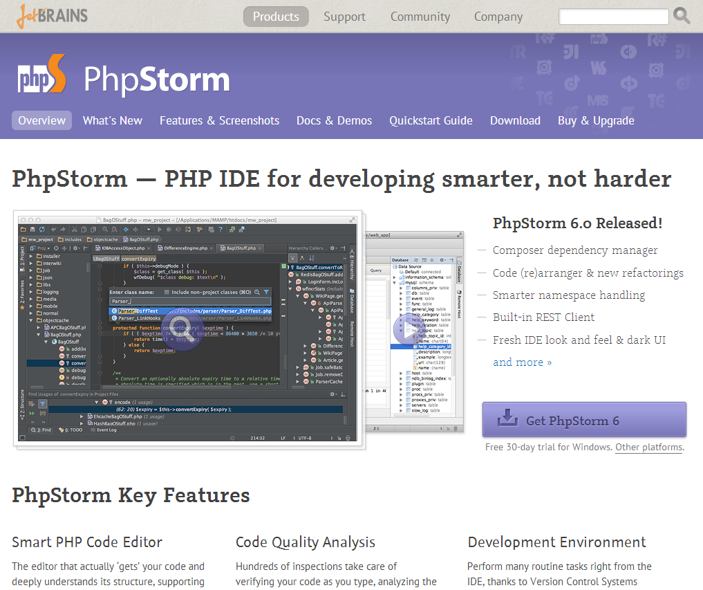Play the database view screenshot video
Screen dimensions: 703x590
pyautogui.click(x=408, y=329)
